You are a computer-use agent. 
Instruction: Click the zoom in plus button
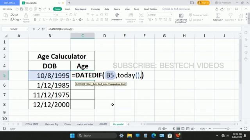241,129
